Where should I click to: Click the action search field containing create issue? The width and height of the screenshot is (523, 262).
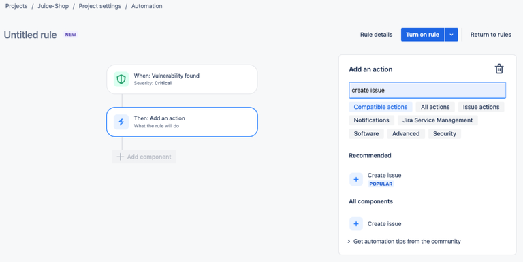427,91
